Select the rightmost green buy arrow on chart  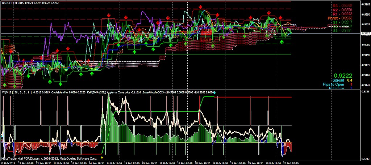(282, 42)
